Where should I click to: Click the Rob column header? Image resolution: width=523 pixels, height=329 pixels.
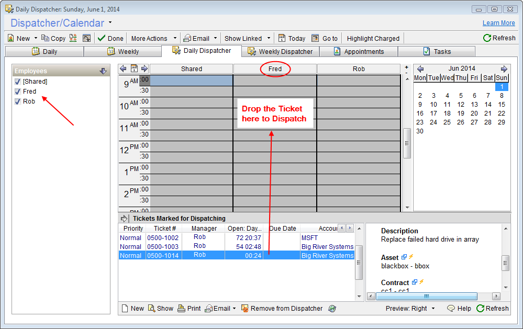359,69
